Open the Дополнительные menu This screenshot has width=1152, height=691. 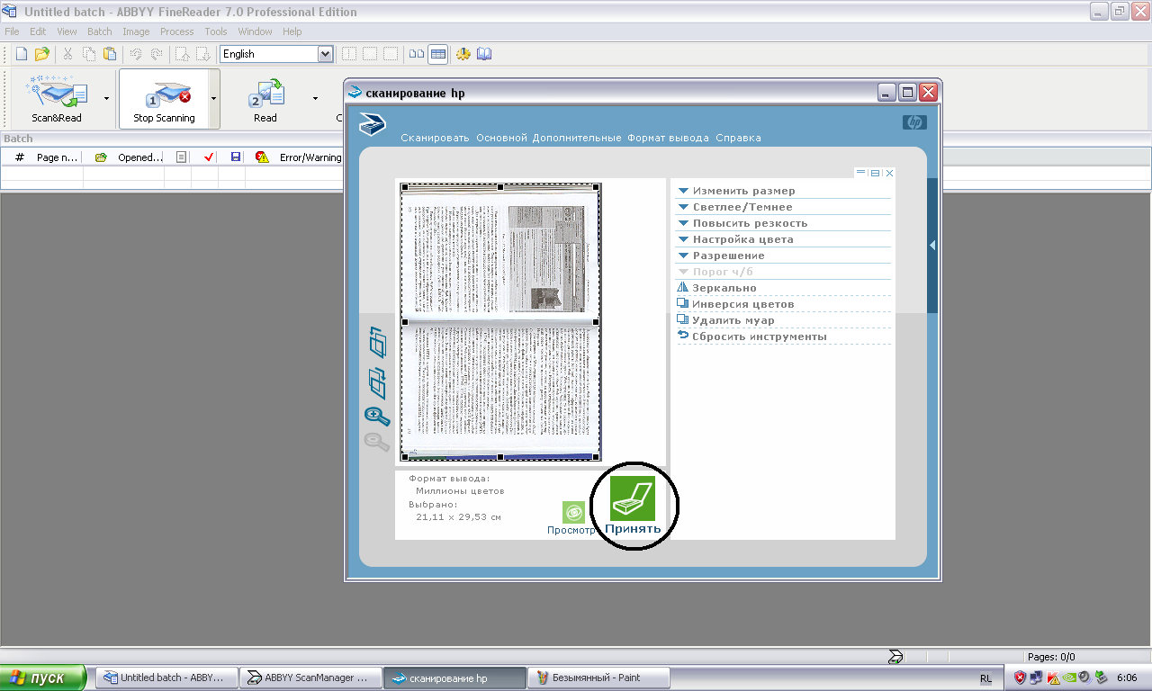tap(577, 138)
